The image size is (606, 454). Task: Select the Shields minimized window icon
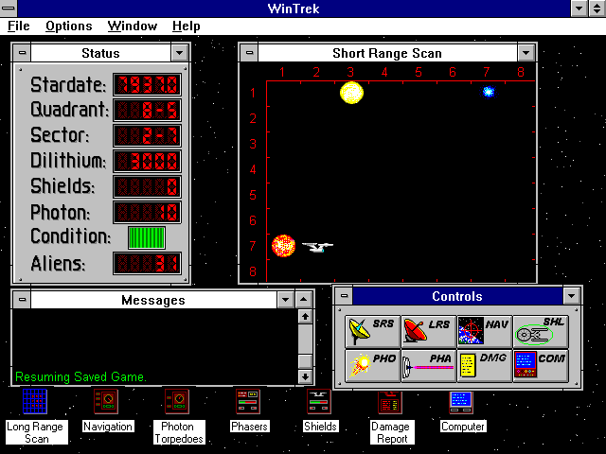(319, 401)
